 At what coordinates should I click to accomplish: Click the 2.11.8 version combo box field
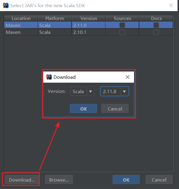(114, 91)
